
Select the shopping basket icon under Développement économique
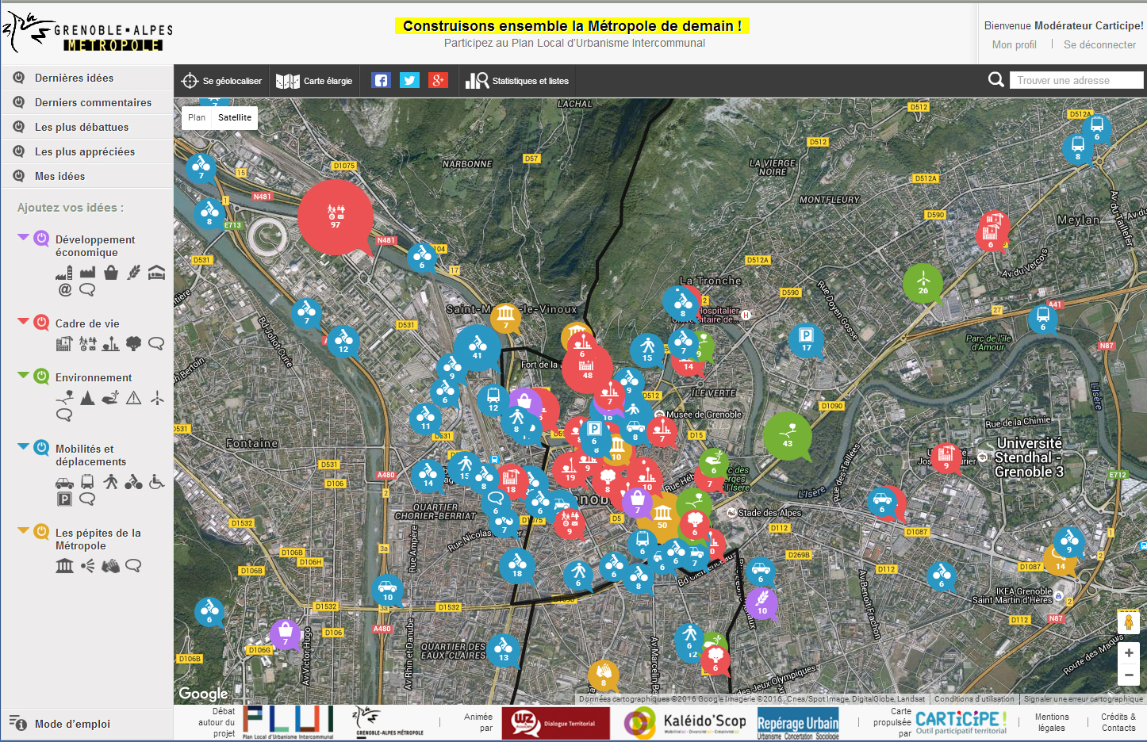pos(111,273)
